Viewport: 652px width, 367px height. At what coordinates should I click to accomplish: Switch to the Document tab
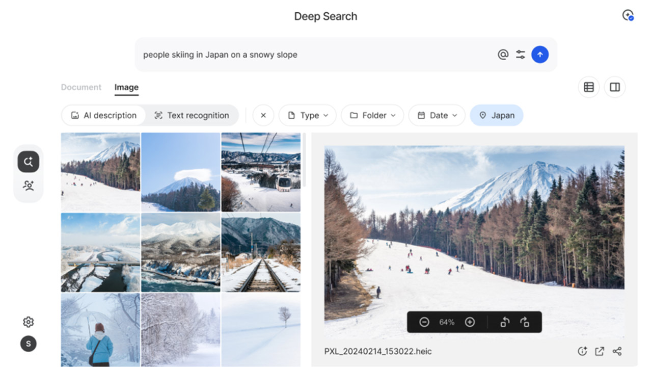81,87
